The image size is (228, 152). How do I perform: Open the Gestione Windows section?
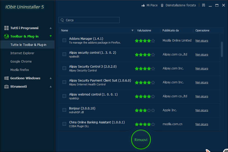[25, 78]
